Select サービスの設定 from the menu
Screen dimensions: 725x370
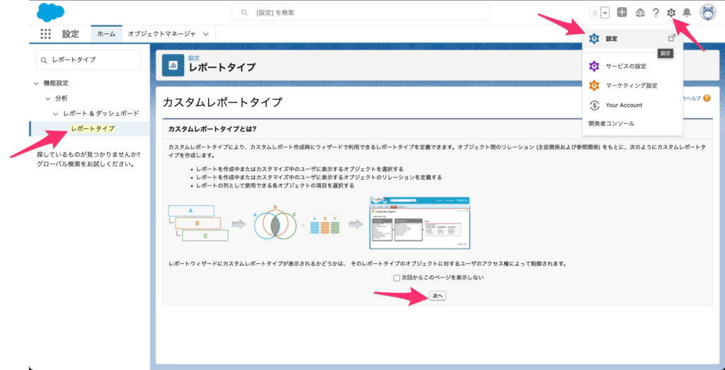click(x=626, y=67)
